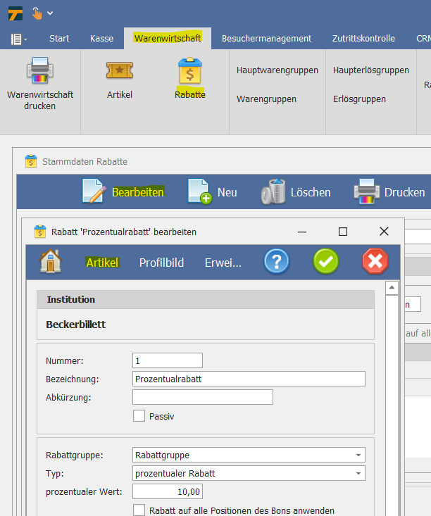Click the Beckerbillett institution text

tap(76, 325)
